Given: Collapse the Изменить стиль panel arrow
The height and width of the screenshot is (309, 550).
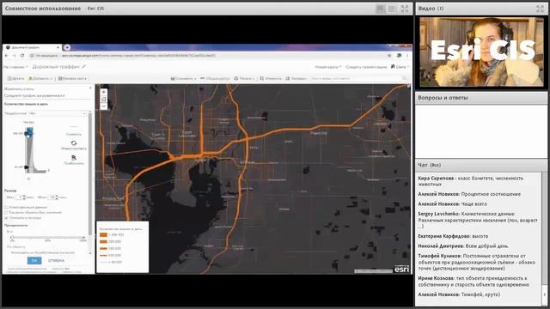Looking at the screenshot, I should click(x=90, y=88).
